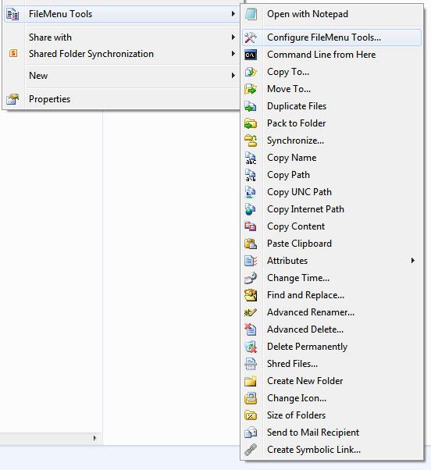Click the Synchronize icon
Image resolution: width=431 pixels, height=470 pixels.
coord(251,141)
